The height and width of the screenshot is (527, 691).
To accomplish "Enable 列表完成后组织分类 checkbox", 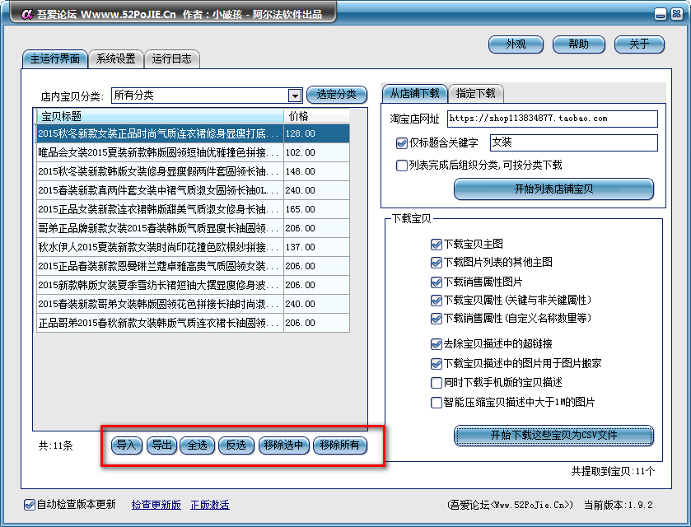I will coord(401,166).
